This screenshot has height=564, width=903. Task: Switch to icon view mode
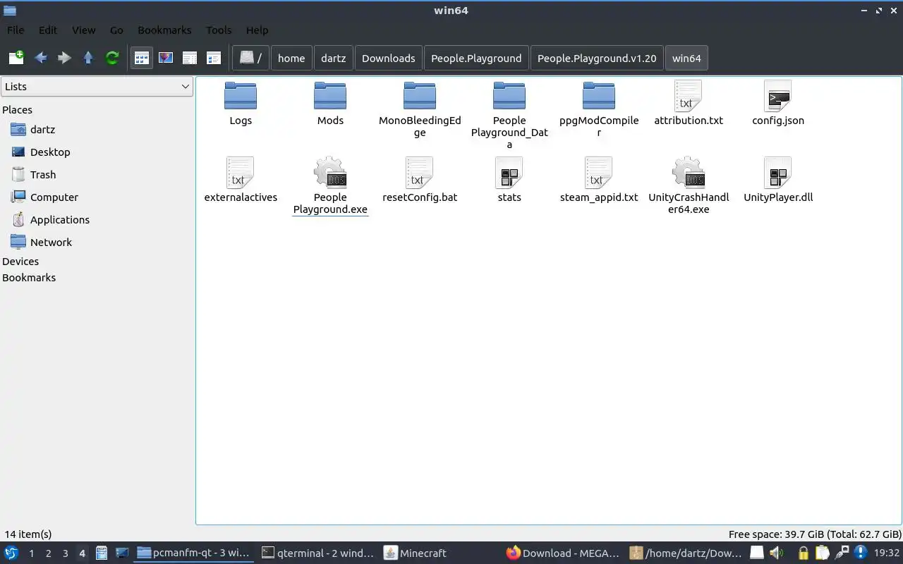142,58
